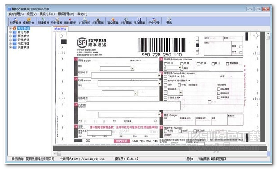Open the 视图(V) menu
The image size is (277, 169).
[32, 14]
